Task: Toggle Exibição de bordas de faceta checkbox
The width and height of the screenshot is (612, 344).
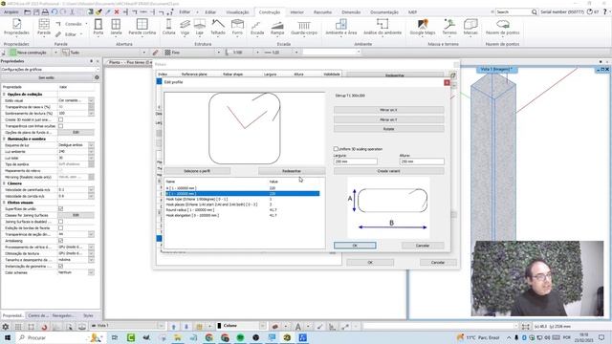Action: 60,227
